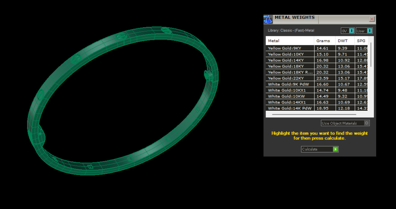Select the Yellow Gold:18KY R... row

(317, 72)
